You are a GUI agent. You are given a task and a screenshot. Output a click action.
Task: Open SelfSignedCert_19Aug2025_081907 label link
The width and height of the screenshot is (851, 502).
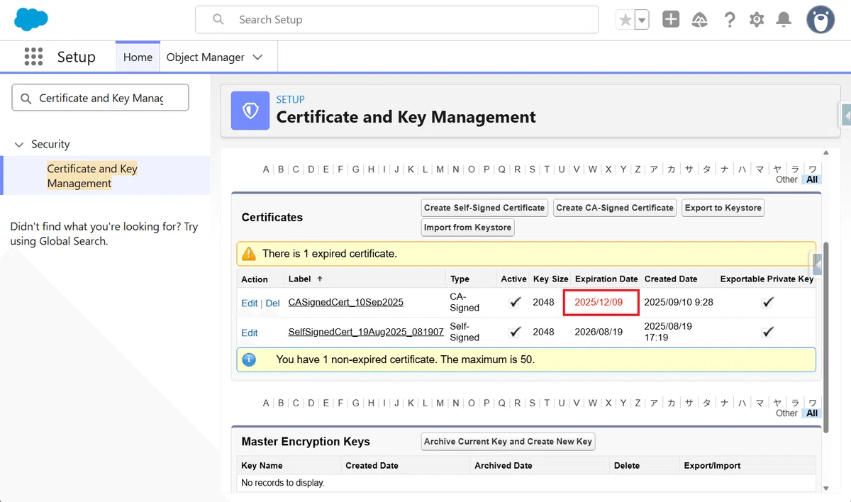pyautogui.click(x=366, y=332)
